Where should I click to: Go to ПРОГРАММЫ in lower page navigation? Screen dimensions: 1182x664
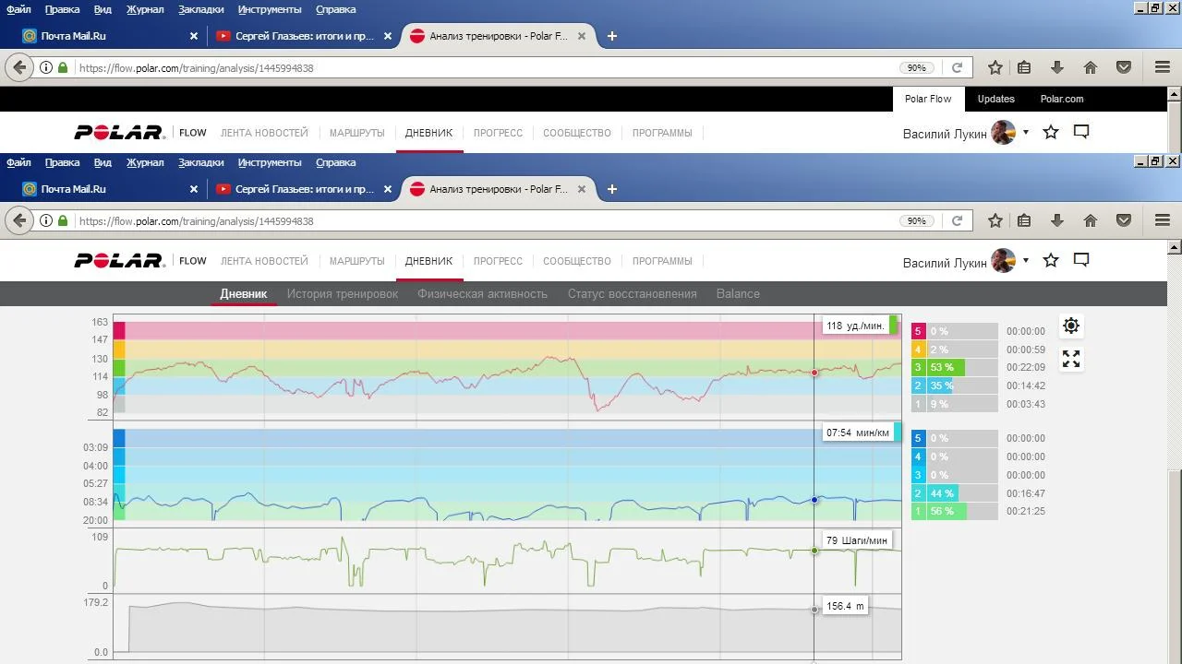pos(662,261)
